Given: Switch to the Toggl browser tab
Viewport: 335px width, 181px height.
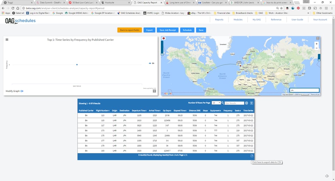Looking at the screenshot, I should tap(17, 2).
